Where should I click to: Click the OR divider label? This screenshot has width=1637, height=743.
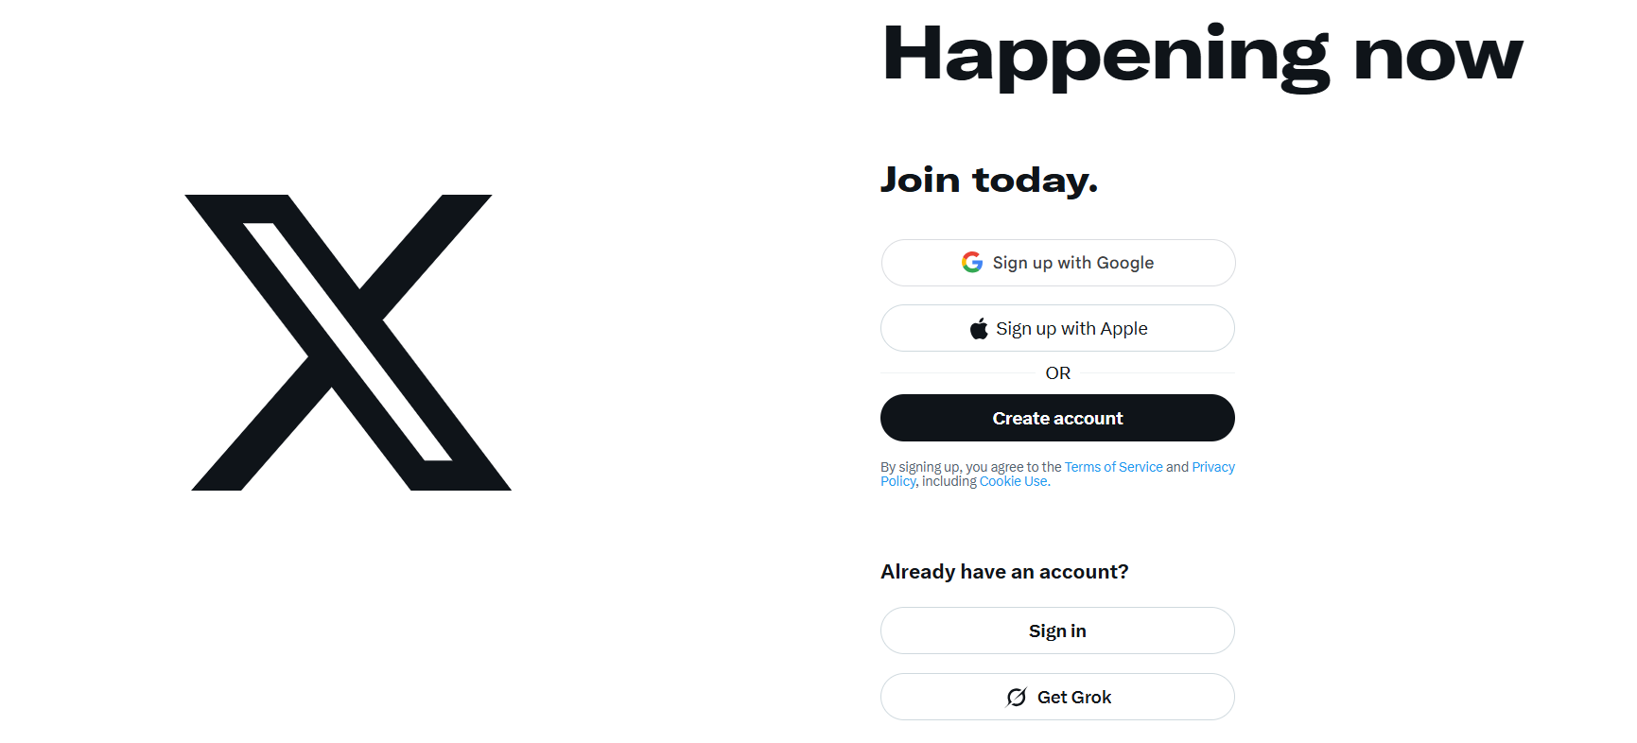tap(1057, 373)
